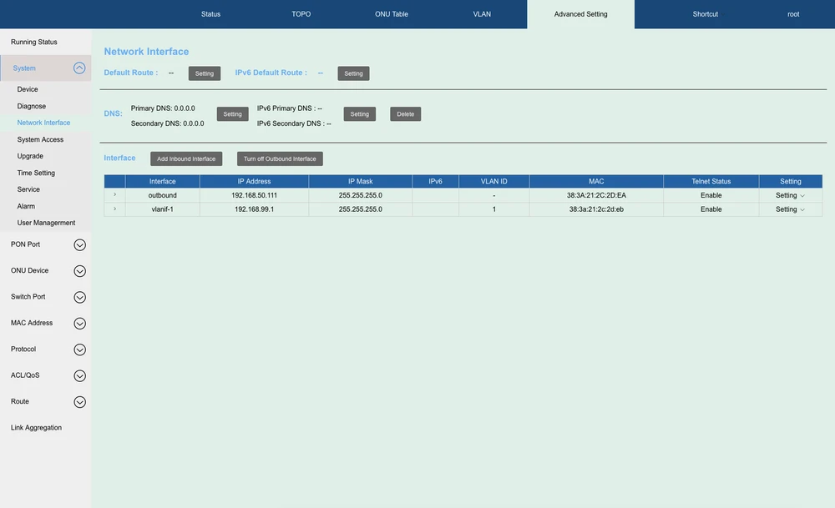Expand the Switch Port chevron icon

(x=79, y=297)
